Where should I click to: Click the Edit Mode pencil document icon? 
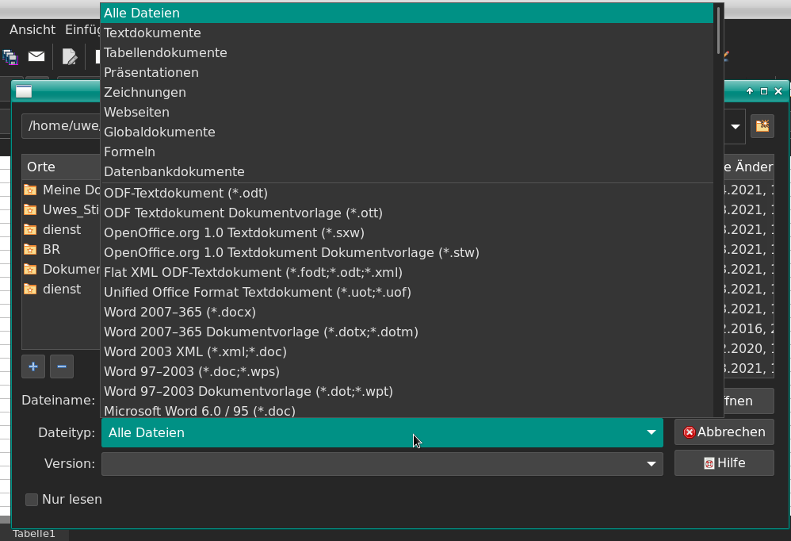(x=70, y=56)
